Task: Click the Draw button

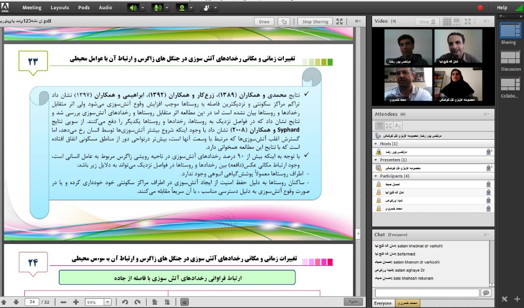Action: [x=264, y=21]
